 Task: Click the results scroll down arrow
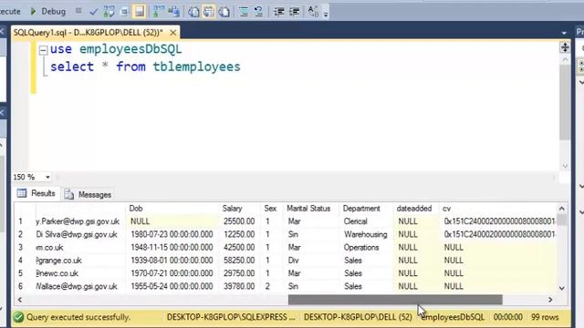click(562, 288)
